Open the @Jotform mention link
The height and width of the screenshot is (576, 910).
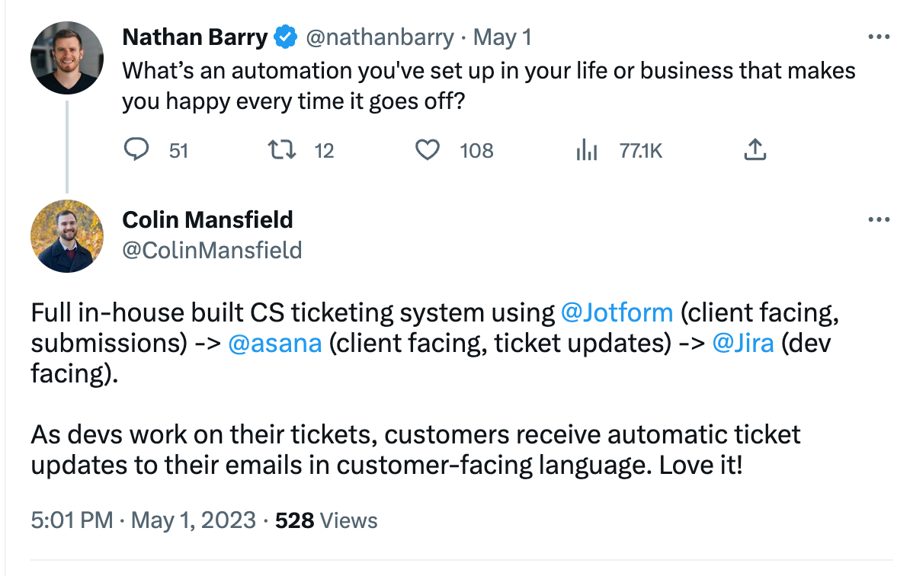pos(617,312)
